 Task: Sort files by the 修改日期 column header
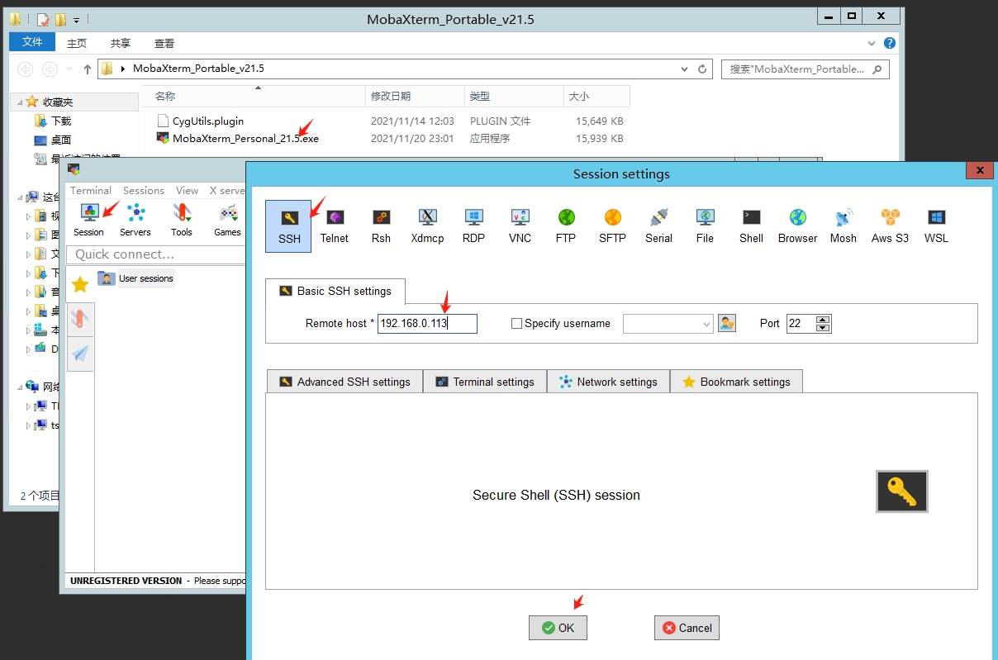point(415,97)
